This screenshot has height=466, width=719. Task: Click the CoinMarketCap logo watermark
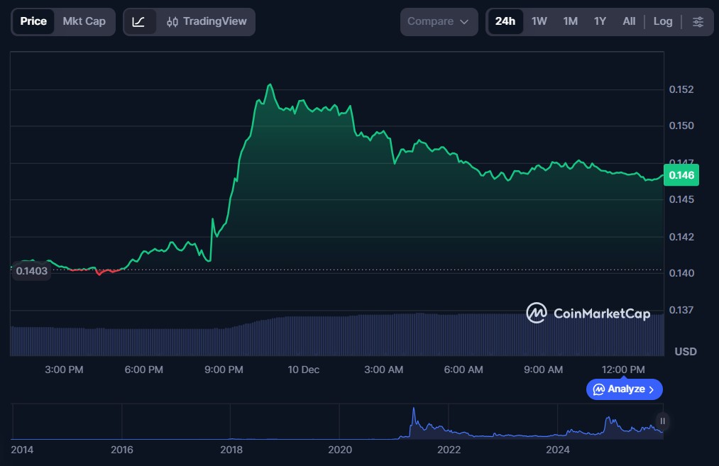pos(588,313)
